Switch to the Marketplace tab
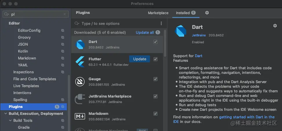Screen dimensions: 282x131 click(x=158, y=13)
